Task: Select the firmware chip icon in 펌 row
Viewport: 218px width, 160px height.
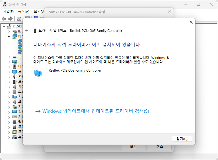Action: tap(15, 122)
